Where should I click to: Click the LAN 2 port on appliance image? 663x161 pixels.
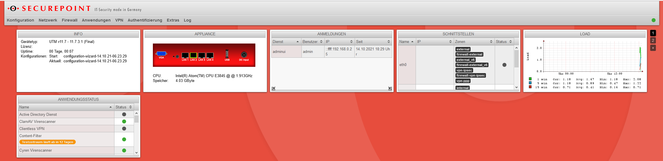click(x=194, y=55)
